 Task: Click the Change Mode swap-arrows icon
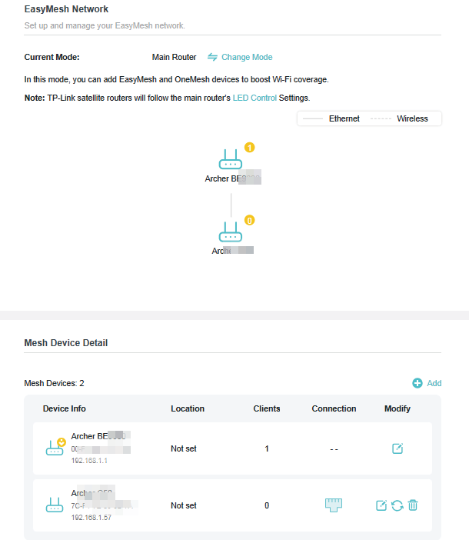click(212, 57)
